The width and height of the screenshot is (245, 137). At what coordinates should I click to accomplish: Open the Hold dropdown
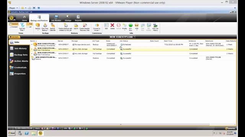(x=137, y=27)
